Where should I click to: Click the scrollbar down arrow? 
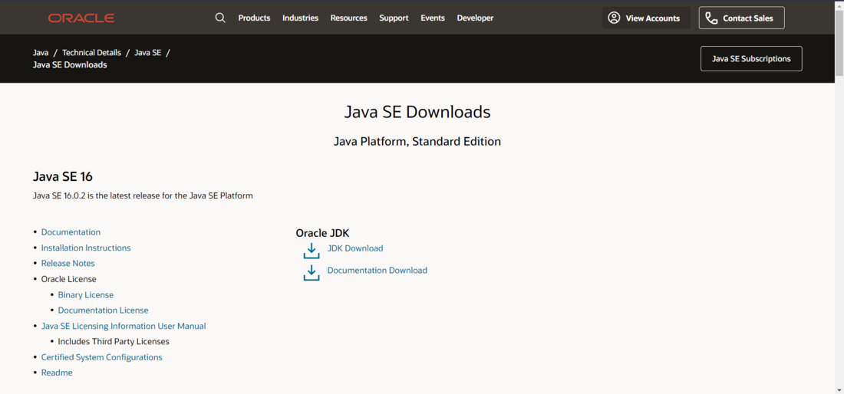839,389
